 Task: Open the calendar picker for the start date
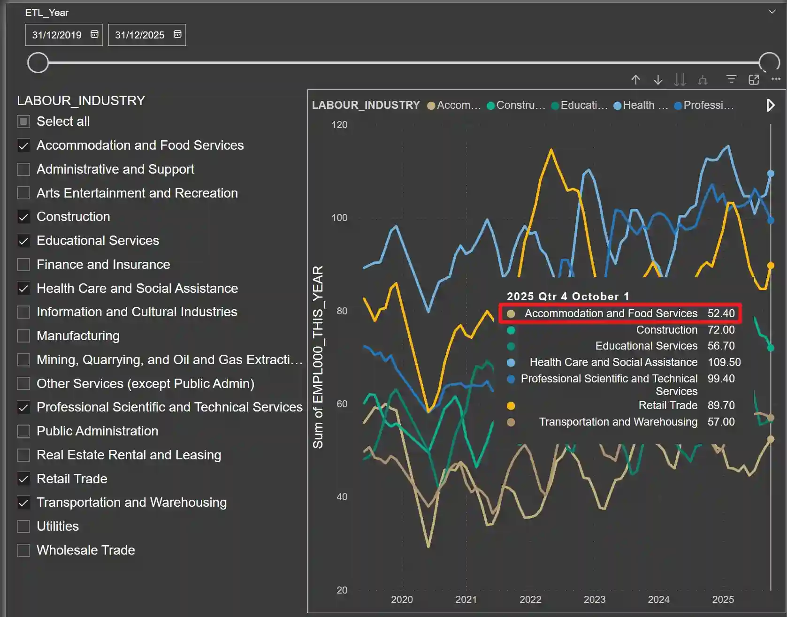pos(94,34)
